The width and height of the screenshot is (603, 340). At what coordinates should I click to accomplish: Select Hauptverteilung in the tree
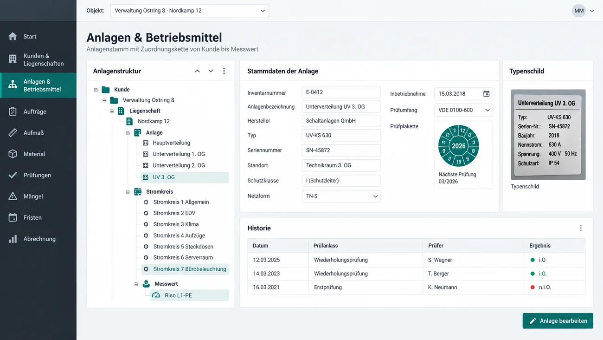(172, 143)
